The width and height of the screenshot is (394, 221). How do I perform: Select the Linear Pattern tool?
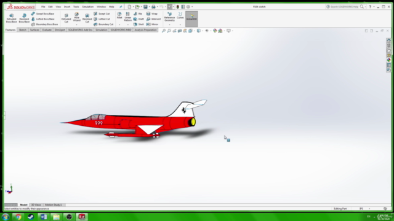(127, 17)
